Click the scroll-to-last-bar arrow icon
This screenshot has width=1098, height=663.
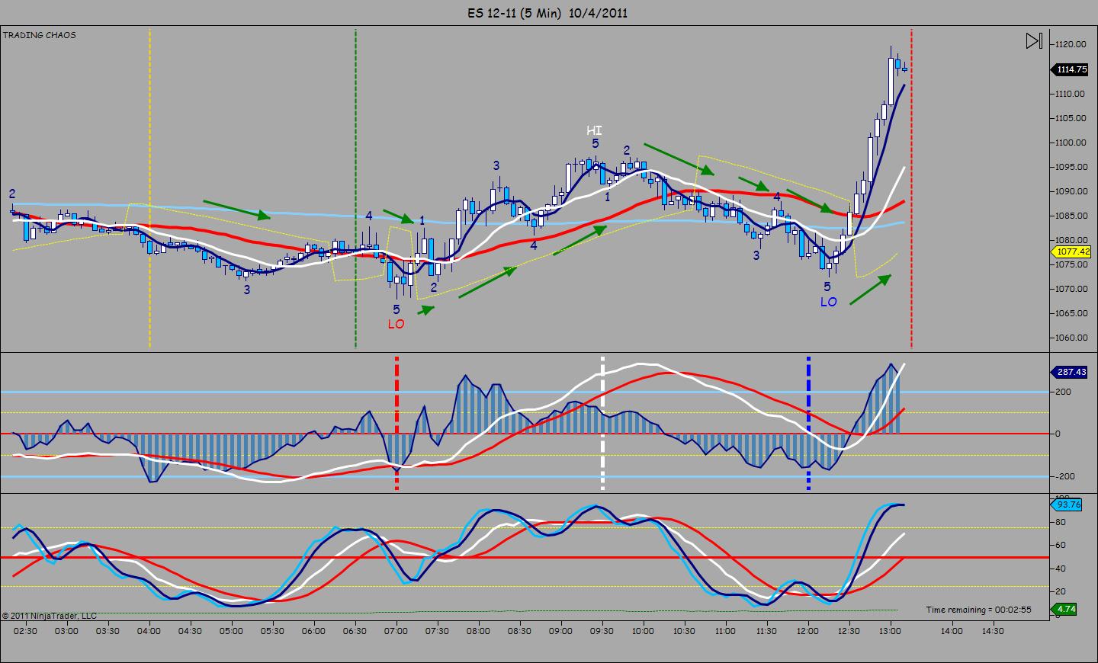[x=1034, y=40]
